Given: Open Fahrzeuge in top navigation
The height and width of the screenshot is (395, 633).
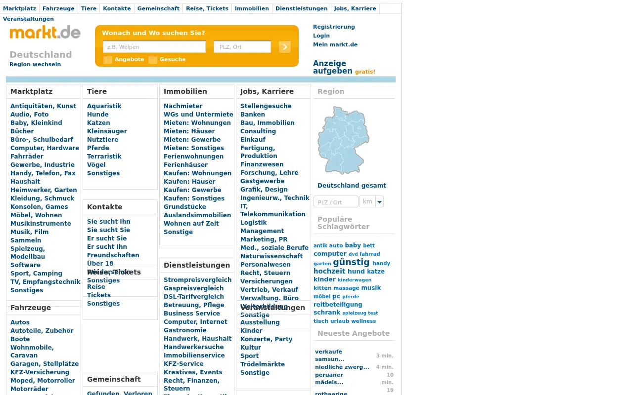Looking at the screenshot, I should [x=58, y=8].
